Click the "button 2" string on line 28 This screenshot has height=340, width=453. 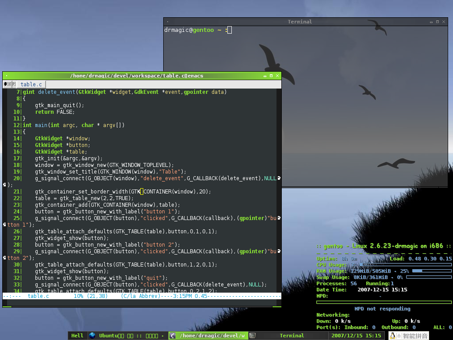point(159,245)
